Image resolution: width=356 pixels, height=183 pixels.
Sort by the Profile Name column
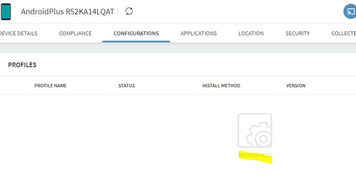click(x=50, y=86)
